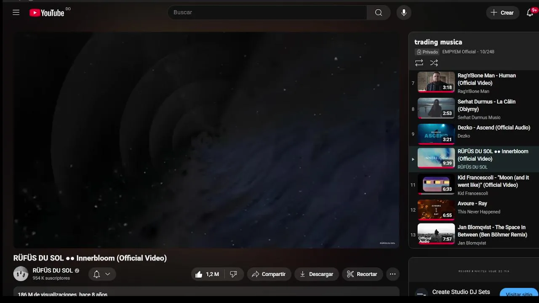Open the Crear button
The height and width of the screenshot is (303, 539).
pos(503,13)
